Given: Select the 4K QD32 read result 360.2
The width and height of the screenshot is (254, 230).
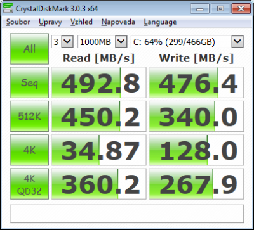Looking at the screenshot, I should point(99,184).
